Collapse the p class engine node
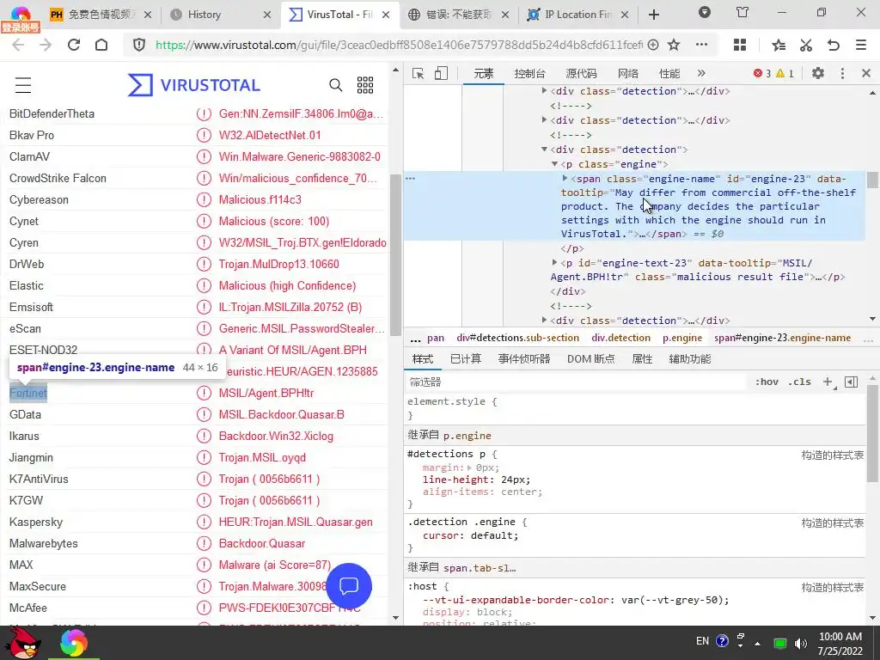 pyautogui.click(x=554, y=164)
